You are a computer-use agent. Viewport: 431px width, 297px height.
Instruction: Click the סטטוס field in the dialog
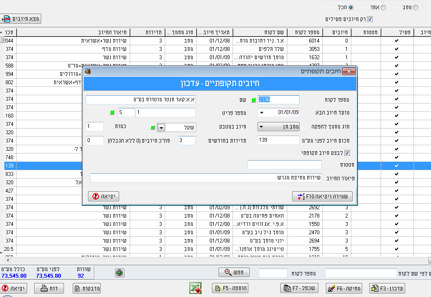(285, 165)
